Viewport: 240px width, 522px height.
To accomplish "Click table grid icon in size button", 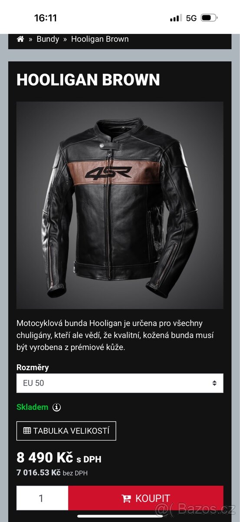I will (27, 431).
